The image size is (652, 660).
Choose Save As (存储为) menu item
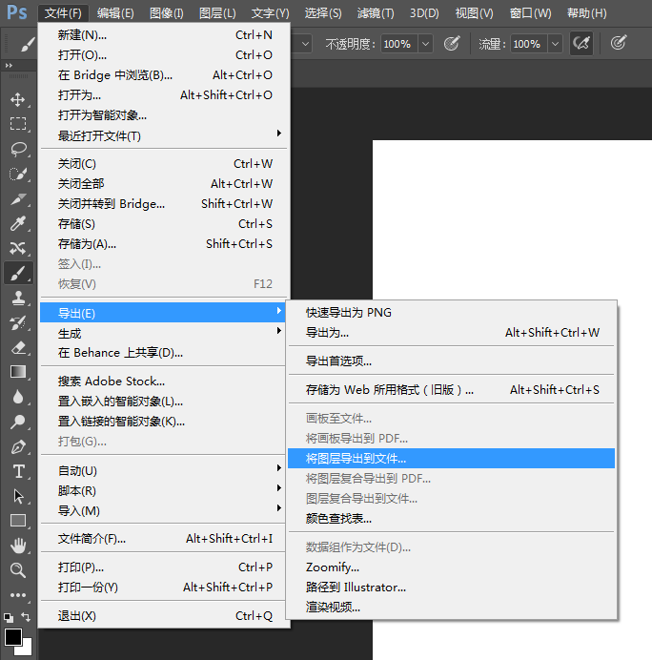[x=165, y=244]
